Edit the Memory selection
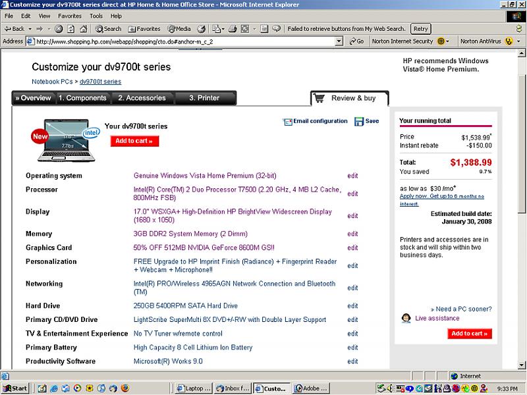This screenshot has width=527, height=395. (x=352, y=234)
